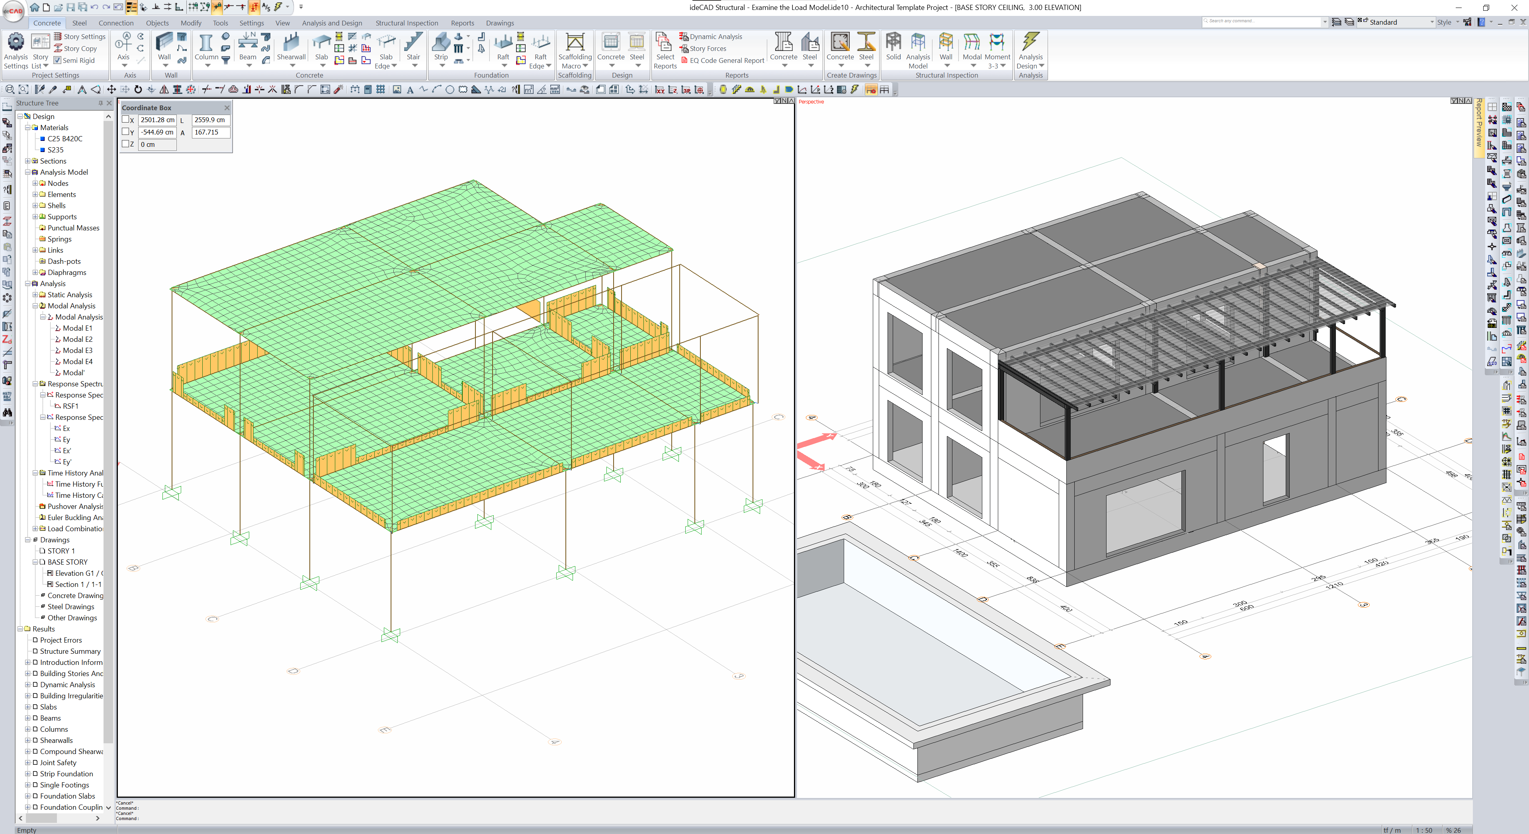Toggle the X checkbox in Coordinate Box
1529x834 pixels.
(x=125, y=120)
